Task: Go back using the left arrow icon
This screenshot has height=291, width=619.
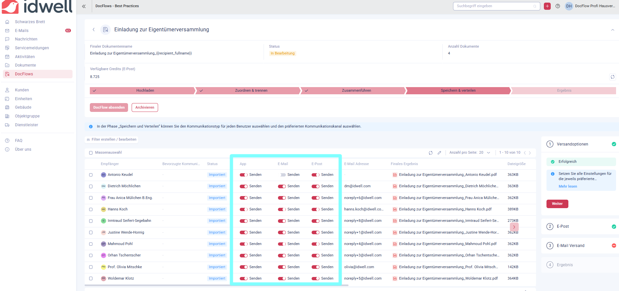Action: point(94,30)
